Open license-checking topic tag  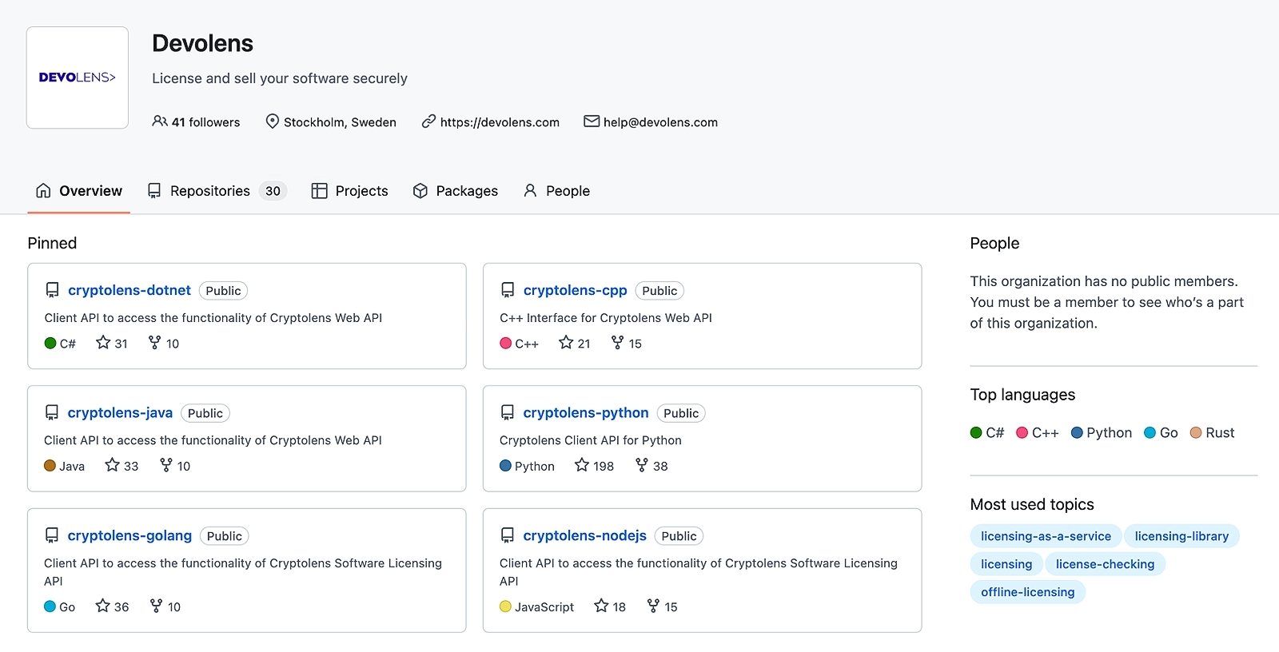[x=1105, y=564]
